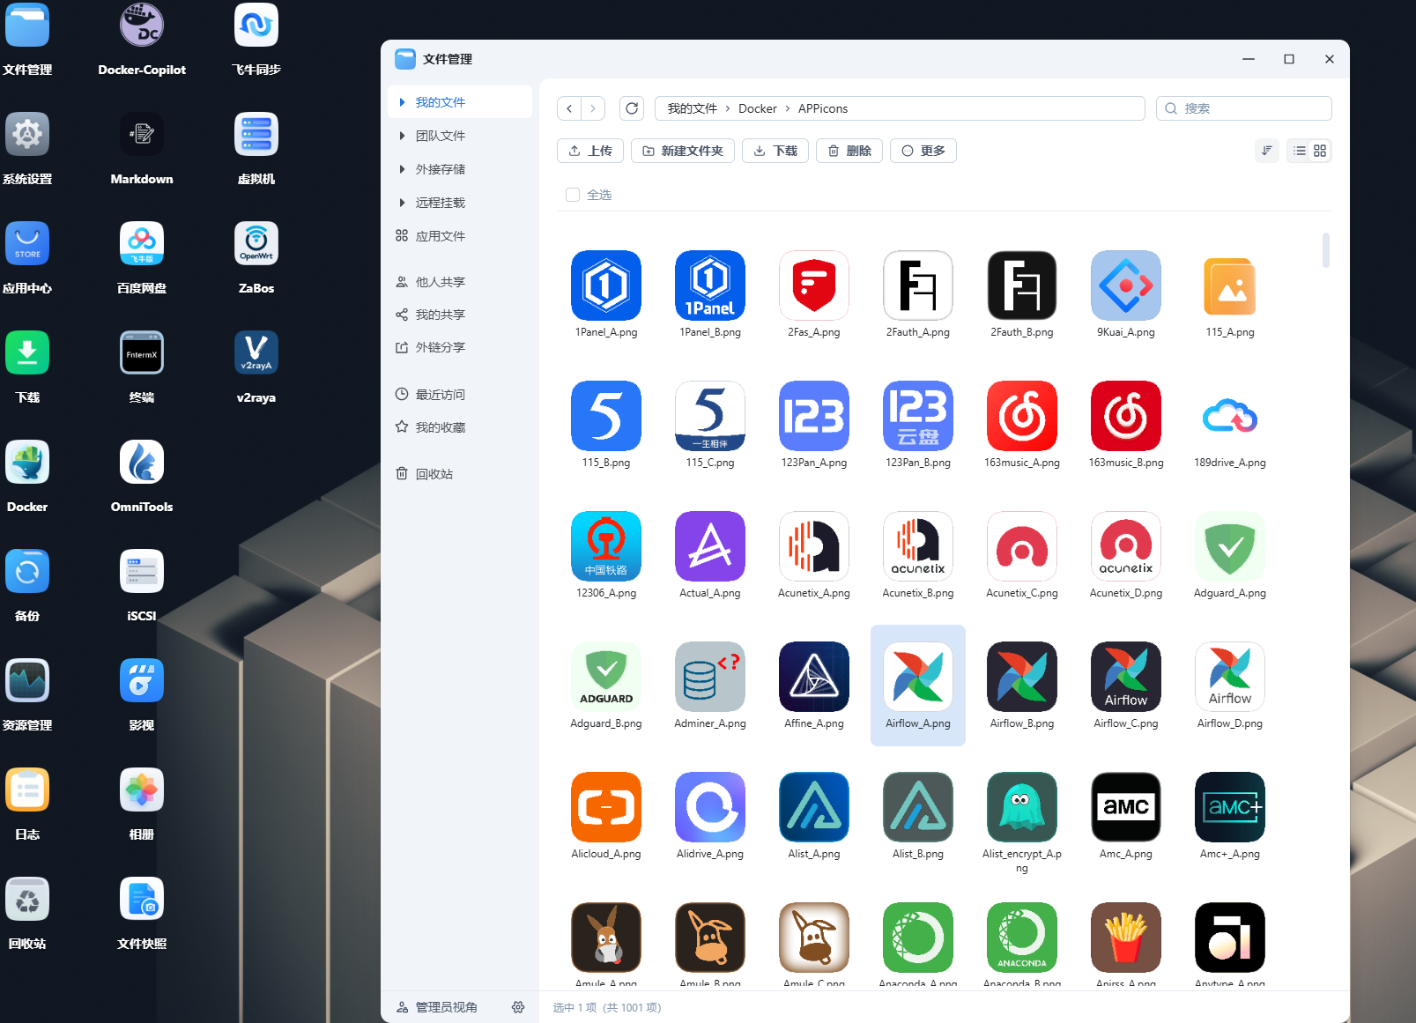Switch to list view
Image resolution: width=1416 pixels, height=1023 pixels.
point(1299,151)
